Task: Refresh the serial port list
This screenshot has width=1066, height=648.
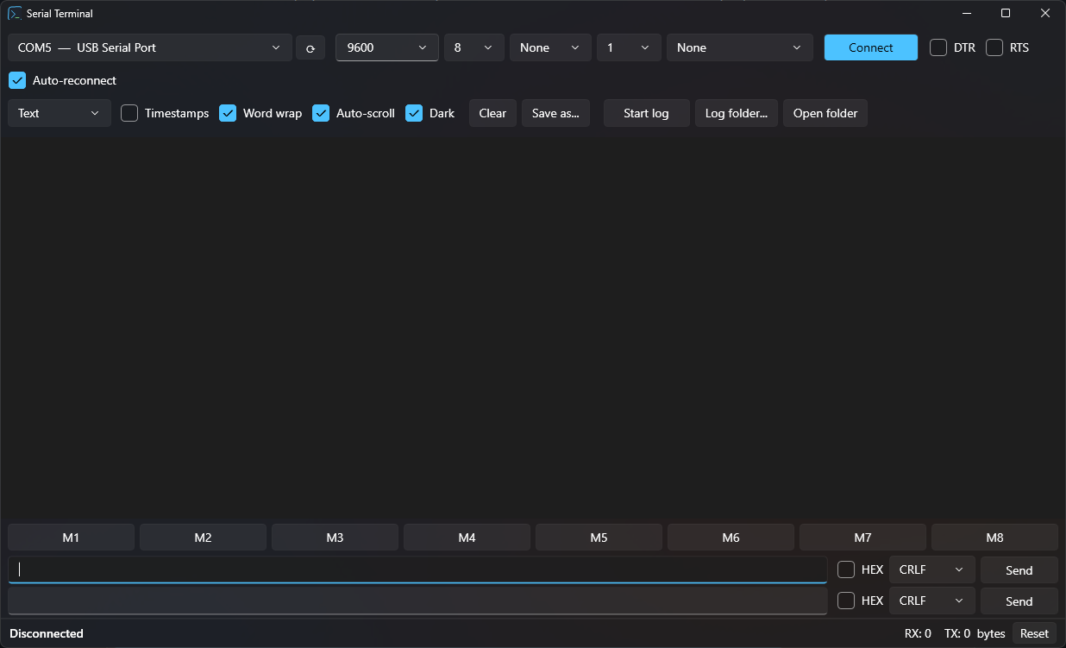Action: pyautogui.click(x=310, y=47)
